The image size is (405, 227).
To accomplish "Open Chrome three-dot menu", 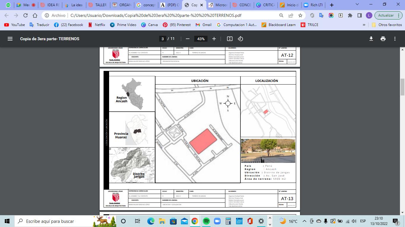I will [399, 15].
